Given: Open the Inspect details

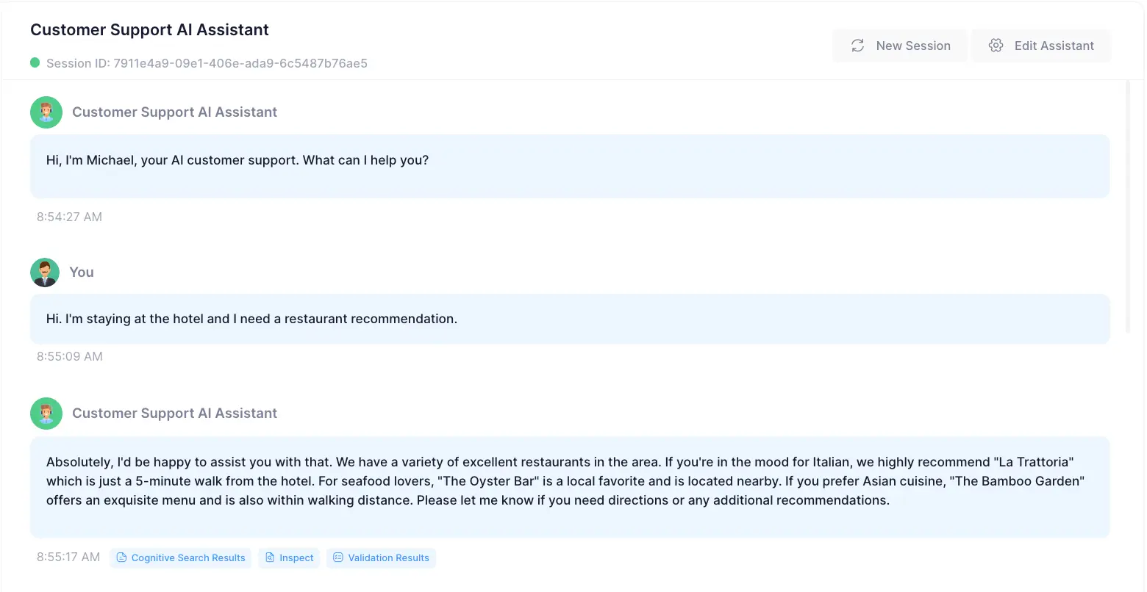Looking at the screenshot, I should (x=288, y=557).
